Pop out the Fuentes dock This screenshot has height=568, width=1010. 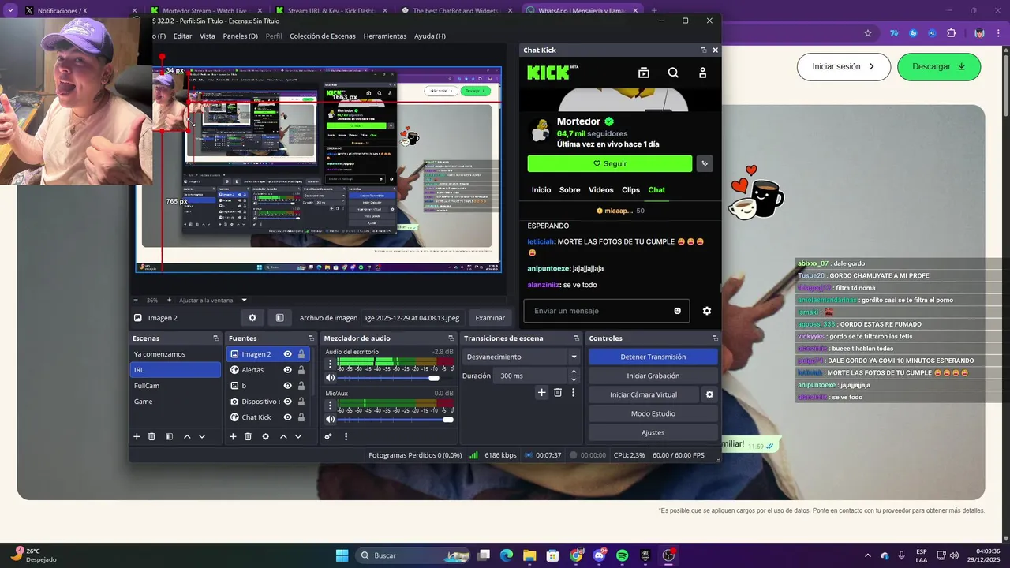point(312,338)
